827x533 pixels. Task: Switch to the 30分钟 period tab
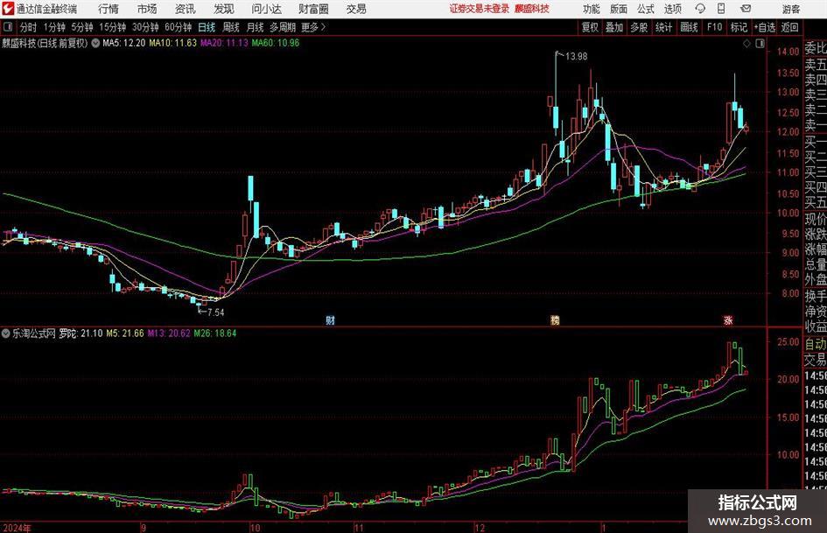tap(145, 27)
